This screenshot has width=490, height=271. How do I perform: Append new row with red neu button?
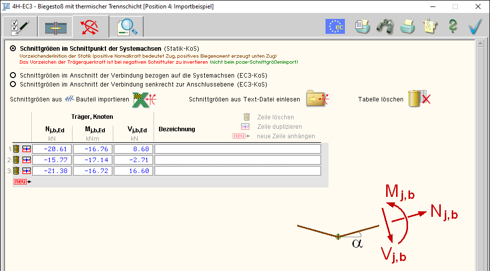(x=21, y=182)
